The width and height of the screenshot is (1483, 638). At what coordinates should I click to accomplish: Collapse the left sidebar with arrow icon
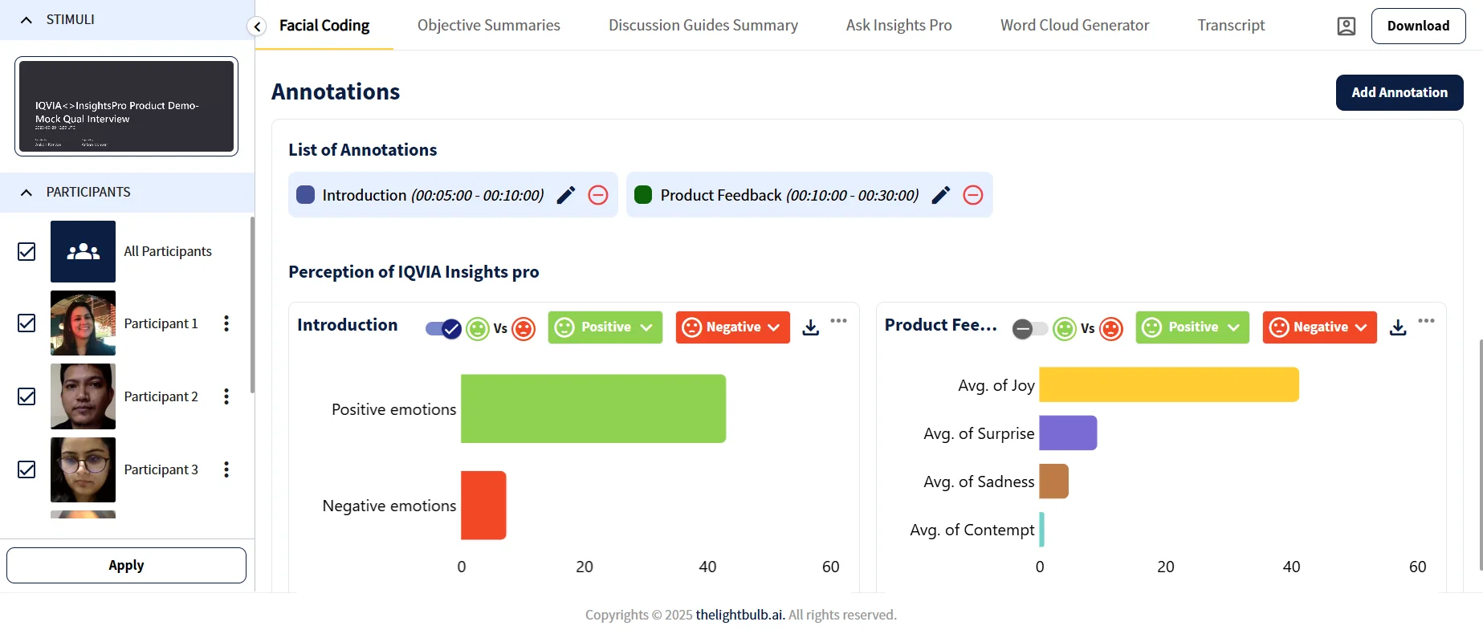[257, 26]
